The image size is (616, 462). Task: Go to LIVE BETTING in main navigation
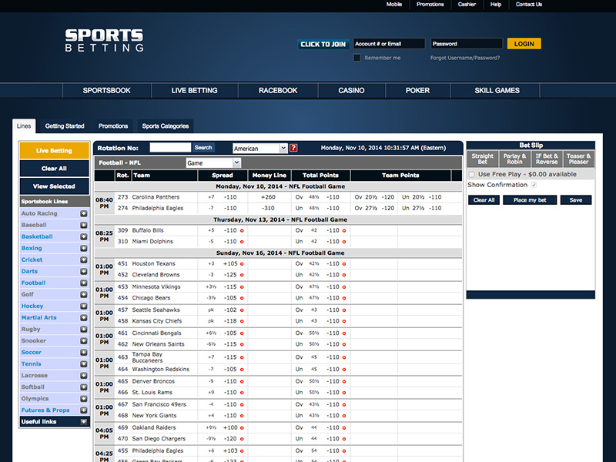click(195, 90)
